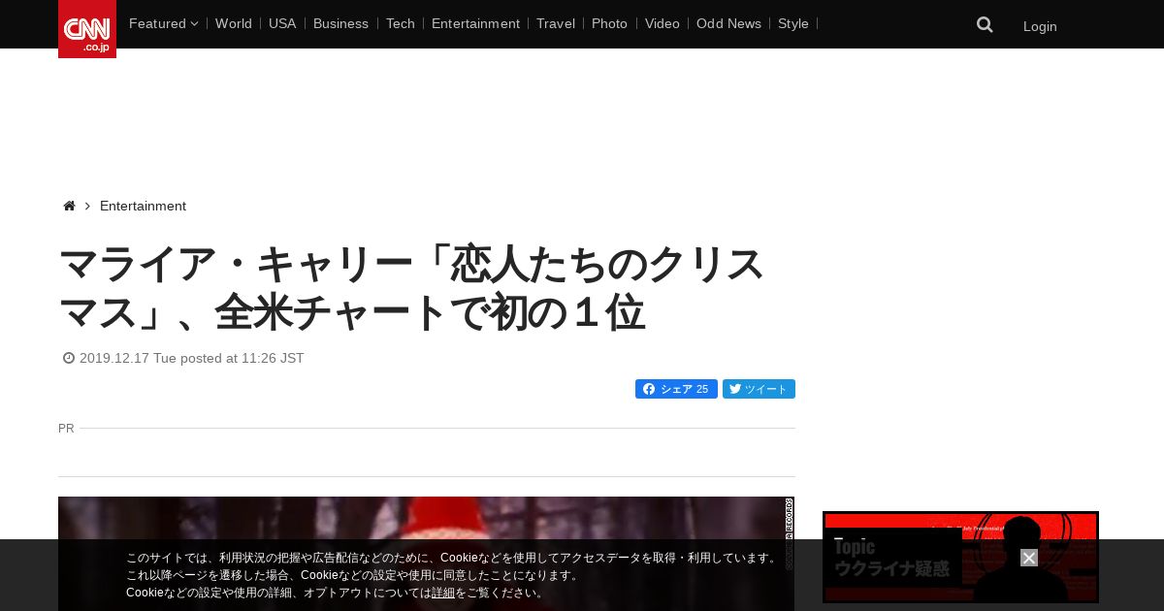Open the USA section
The height and width of the screenshot is (611, 1164).
(x=282, y=23)
